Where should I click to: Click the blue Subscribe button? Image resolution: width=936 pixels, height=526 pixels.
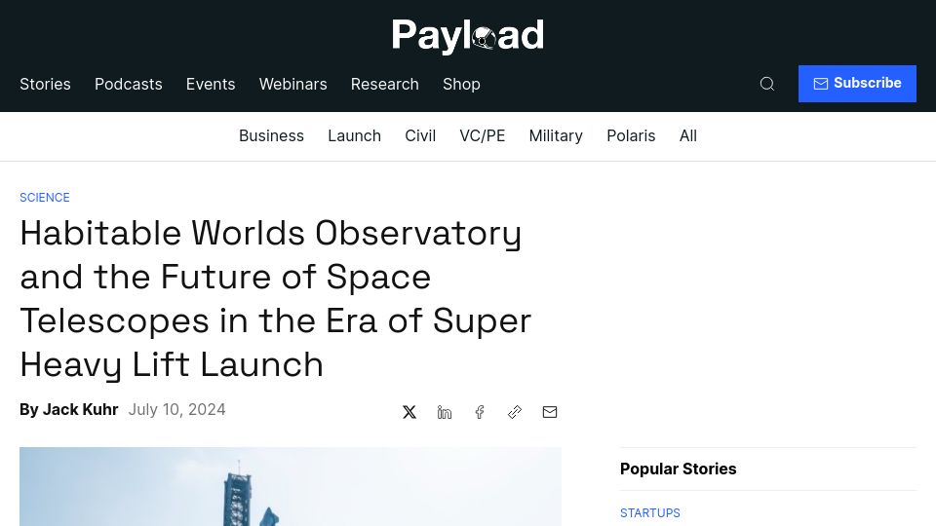[x=857, y=84]
